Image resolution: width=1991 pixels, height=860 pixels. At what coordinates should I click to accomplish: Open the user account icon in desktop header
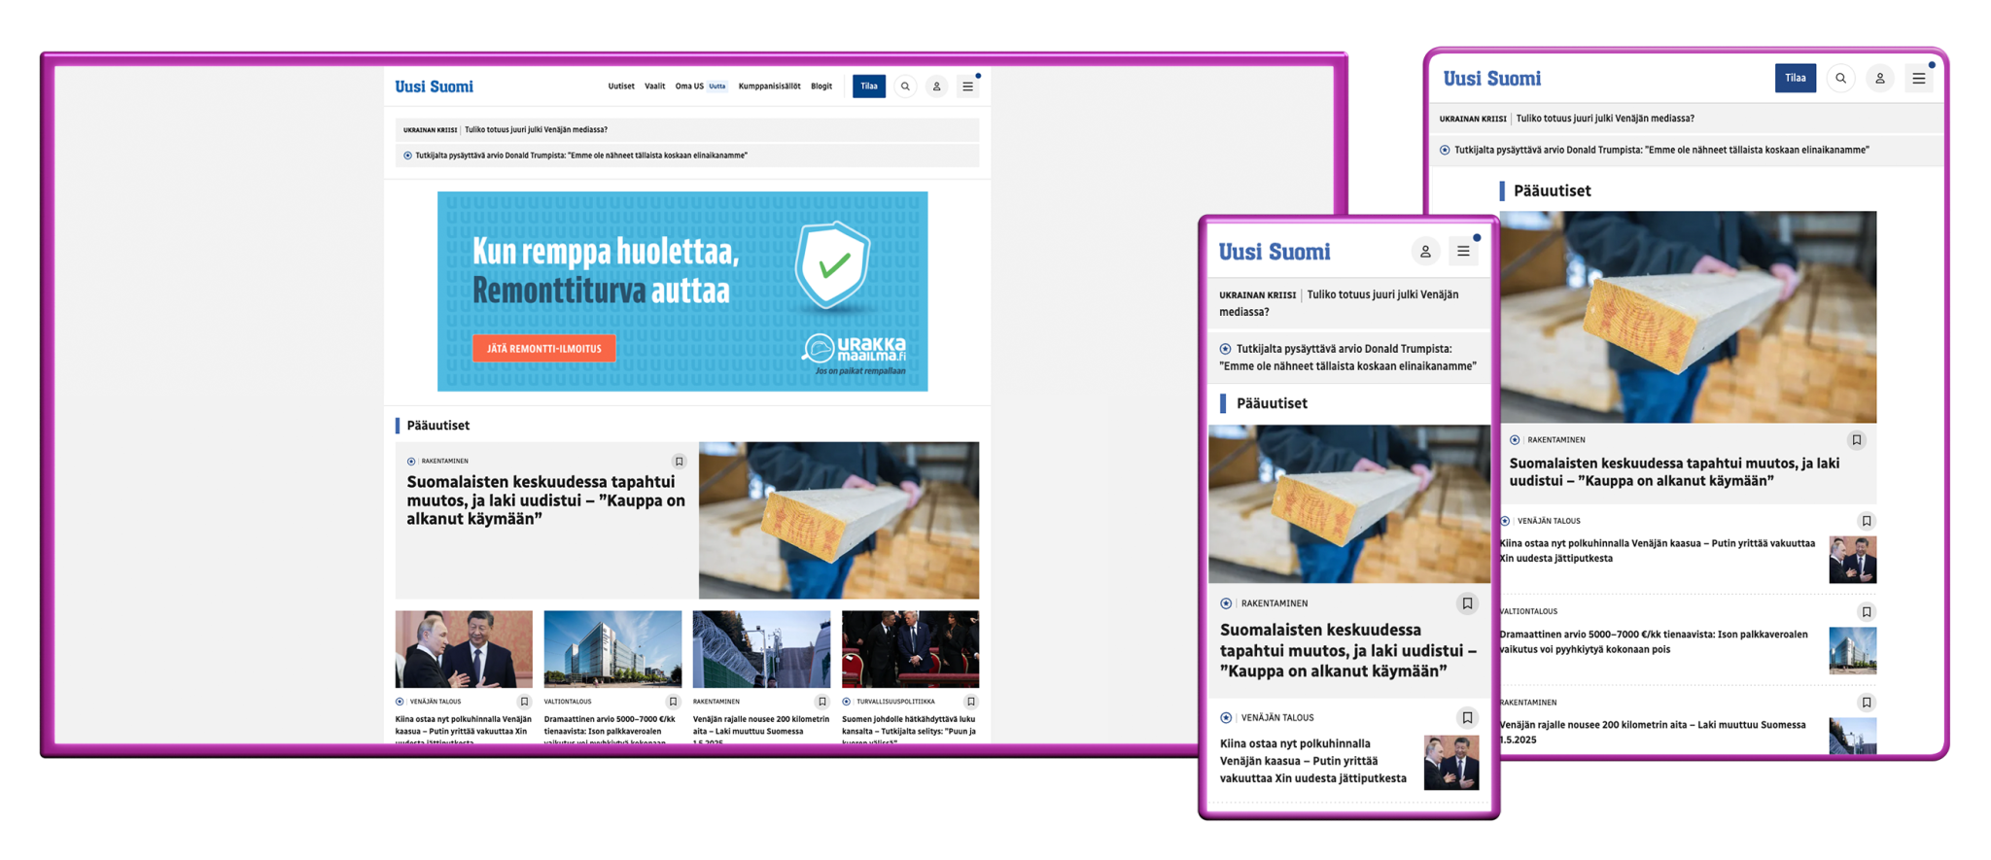[936, 86]
